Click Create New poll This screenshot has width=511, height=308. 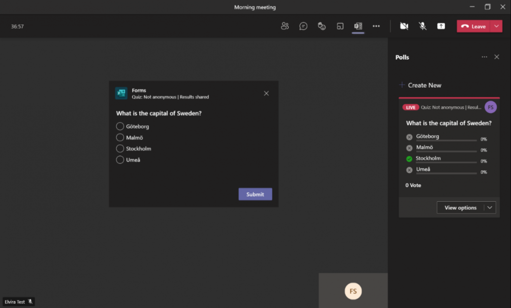(x=420, y=85)
